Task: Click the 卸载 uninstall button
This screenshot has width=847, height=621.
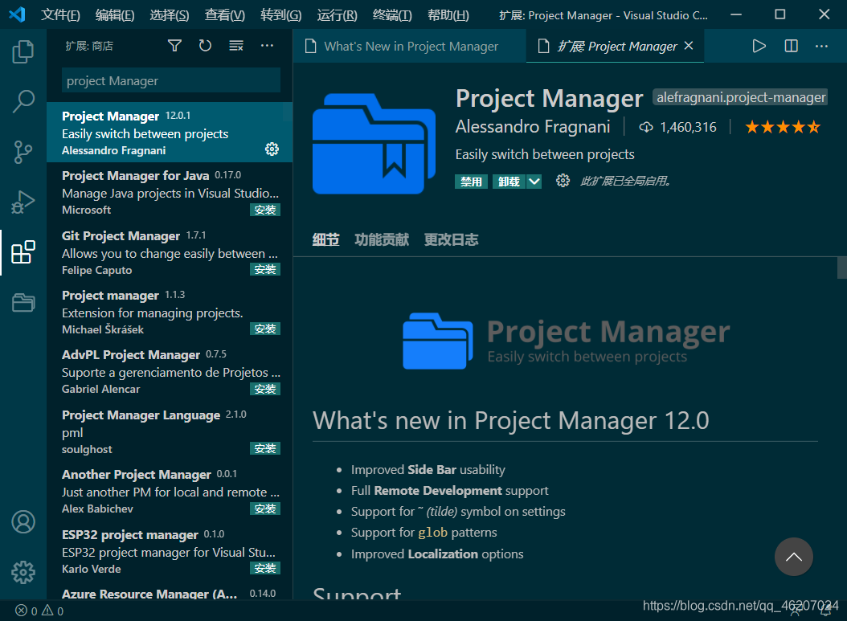Action: pyautogui.click(x=509, y=182)
